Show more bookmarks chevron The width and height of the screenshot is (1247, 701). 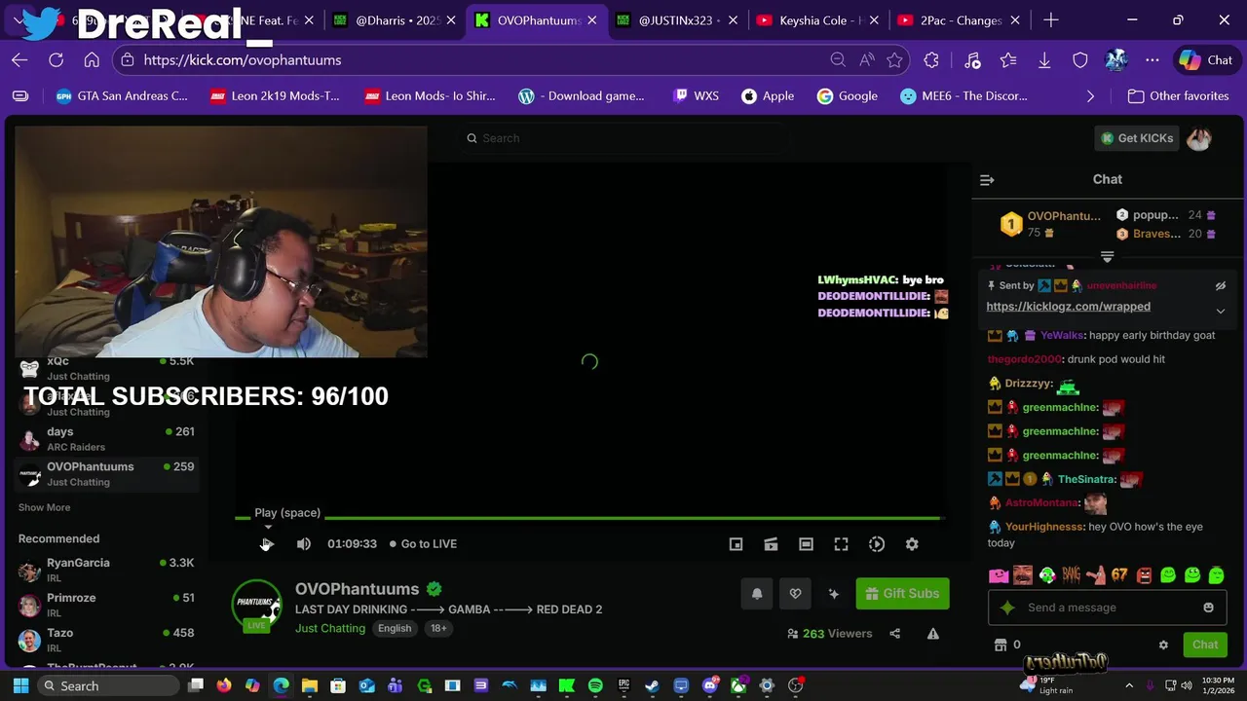click(x=1090, y=96)
